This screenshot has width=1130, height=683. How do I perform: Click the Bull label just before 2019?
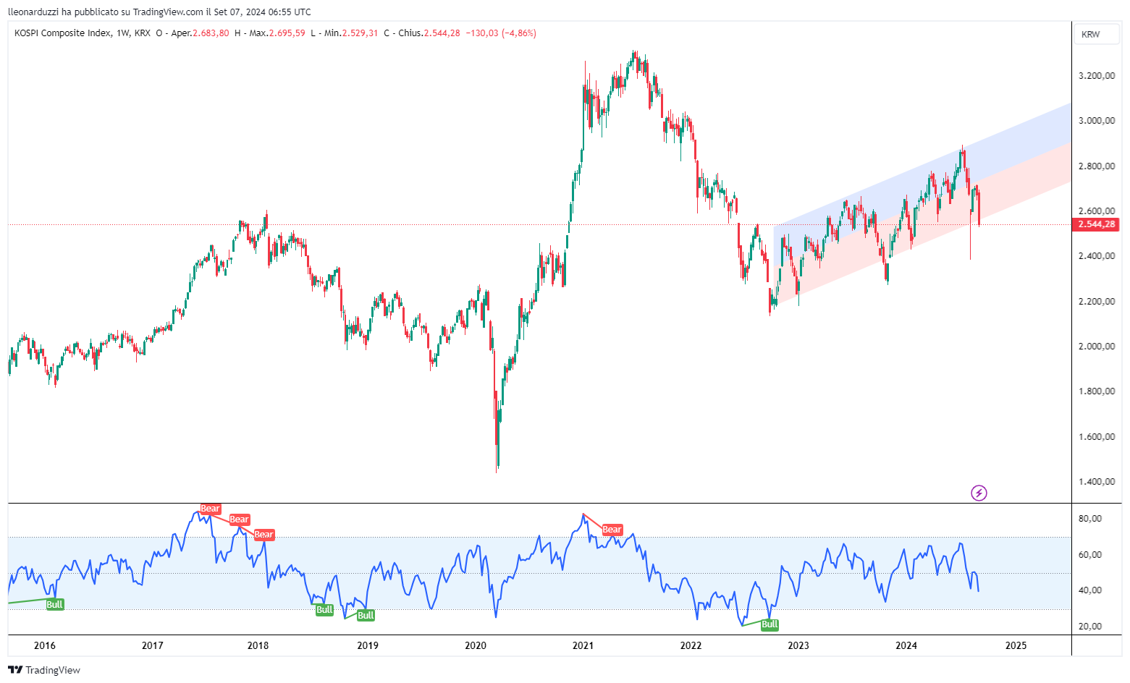click(366, 616)
